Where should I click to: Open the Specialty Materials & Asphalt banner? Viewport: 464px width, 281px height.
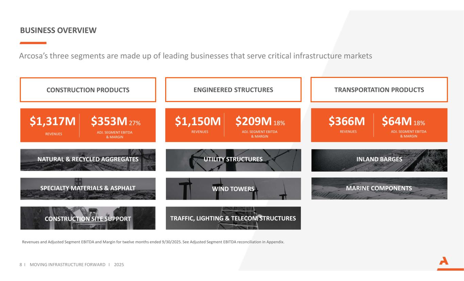(88, 188)
